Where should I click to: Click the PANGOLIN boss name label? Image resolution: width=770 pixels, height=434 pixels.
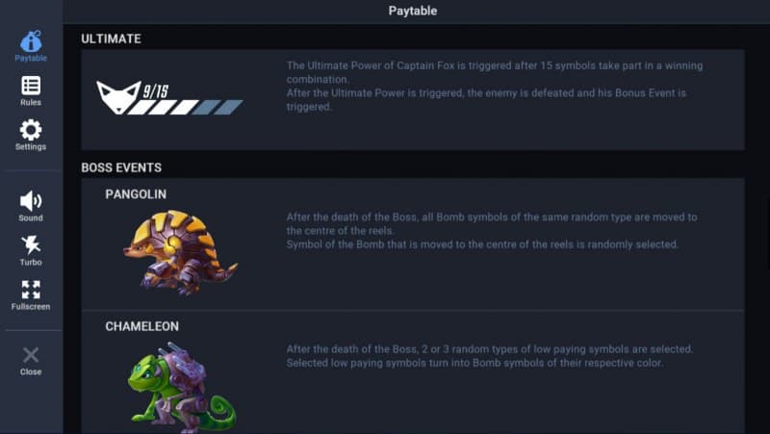point(136,194)
